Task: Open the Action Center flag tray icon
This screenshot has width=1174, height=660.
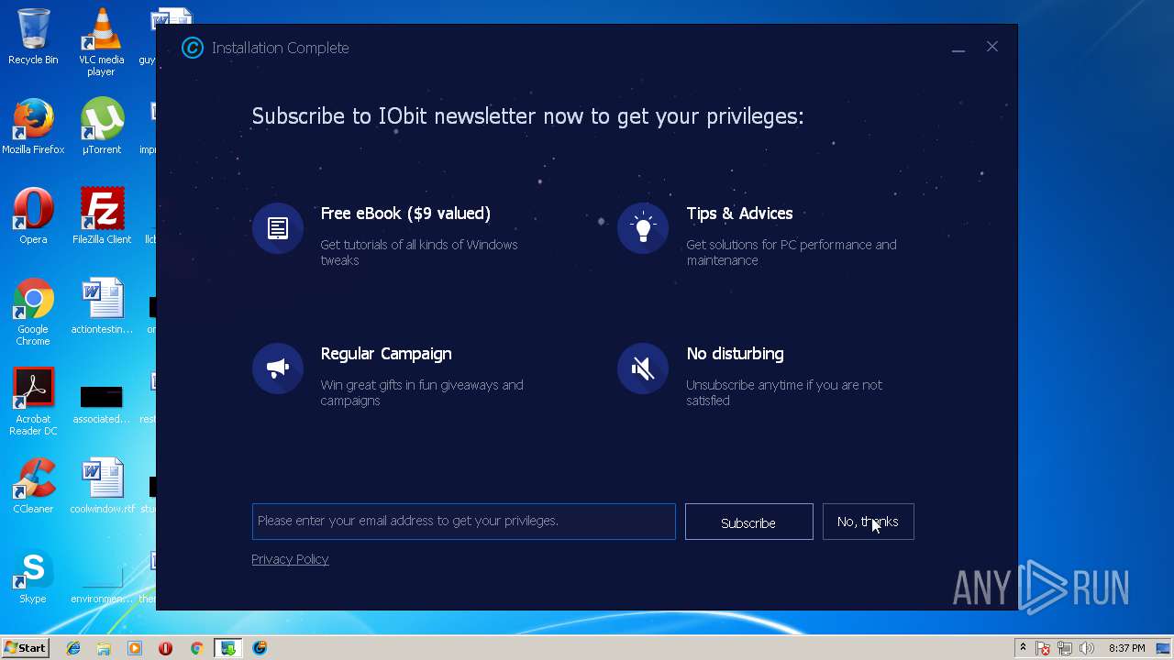Action: point(1043,648)
